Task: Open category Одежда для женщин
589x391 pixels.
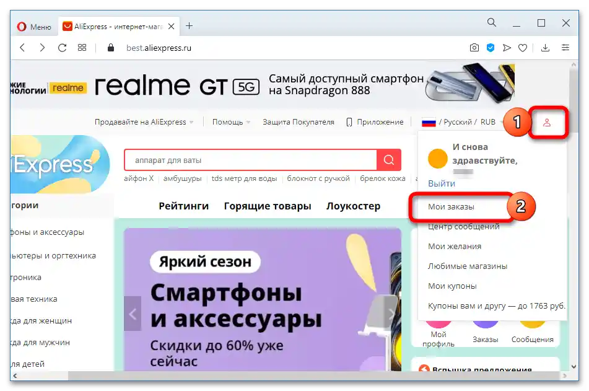Action: tap(41, 321)
